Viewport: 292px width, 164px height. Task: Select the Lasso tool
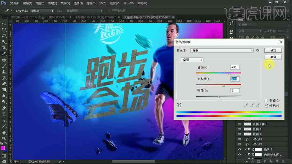4,36
